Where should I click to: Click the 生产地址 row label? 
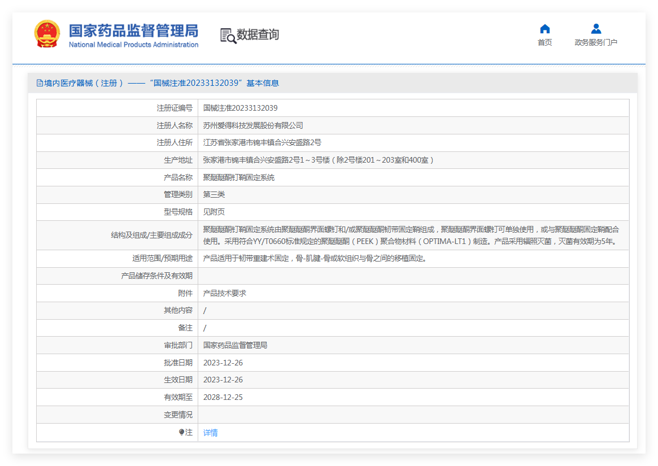coord(178,160)
